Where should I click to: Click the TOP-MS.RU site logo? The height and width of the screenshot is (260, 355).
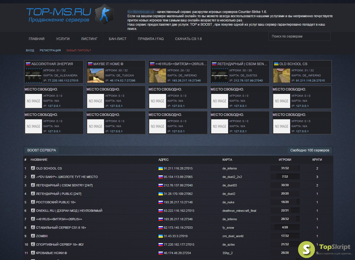[59, 15]
